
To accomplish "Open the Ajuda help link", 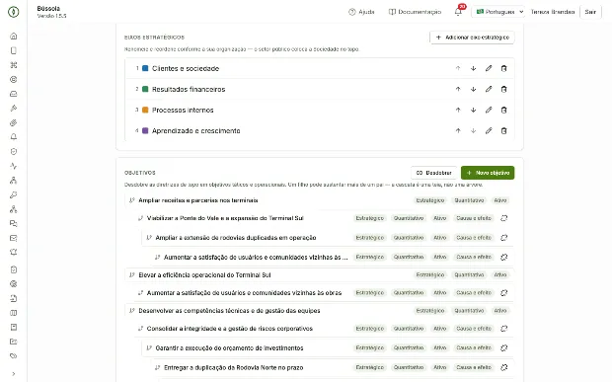I will [x=361, y=12].
